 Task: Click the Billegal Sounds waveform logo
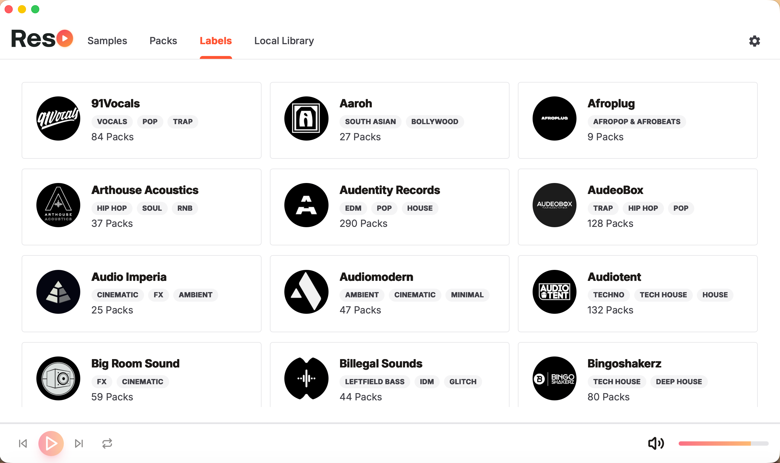(x=306, y=378)
